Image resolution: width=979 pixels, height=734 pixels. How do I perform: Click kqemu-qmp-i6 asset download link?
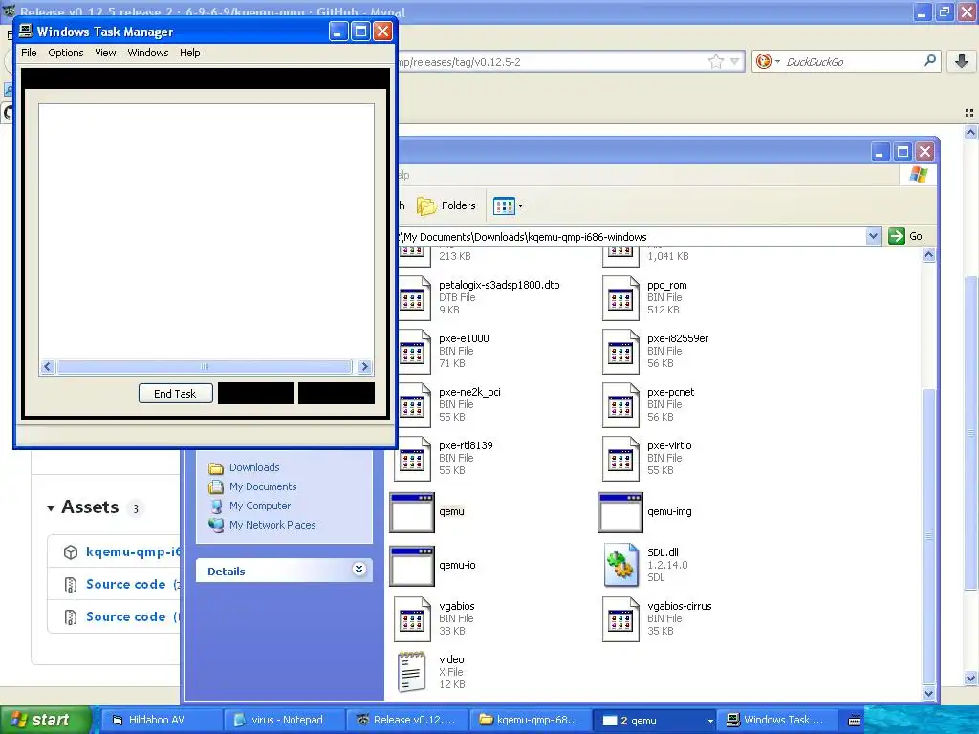(x=133, y=551)
